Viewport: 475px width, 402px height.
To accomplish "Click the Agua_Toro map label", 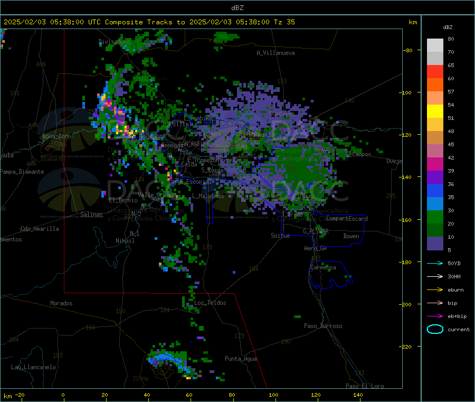I will 56,136.
